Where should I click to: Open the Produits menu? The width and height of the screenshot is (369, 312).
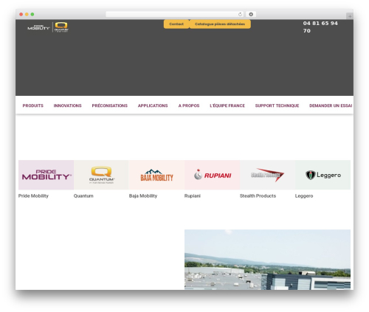[33, 105]
